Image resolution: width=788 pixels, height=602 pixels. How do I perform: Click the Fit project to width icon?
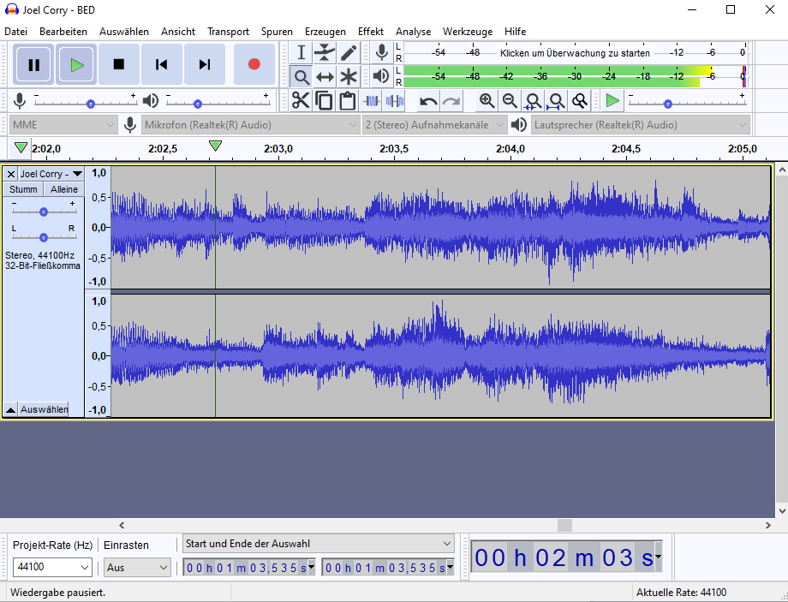557,101
